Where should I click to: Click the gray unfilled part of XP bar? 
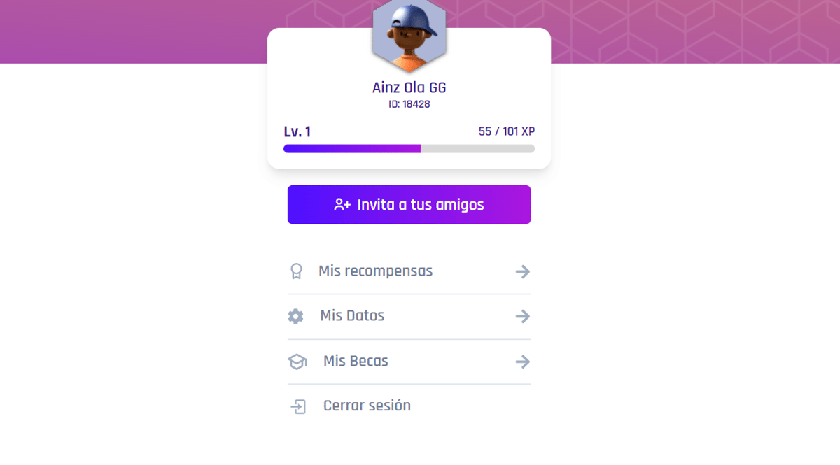[477, 148]
